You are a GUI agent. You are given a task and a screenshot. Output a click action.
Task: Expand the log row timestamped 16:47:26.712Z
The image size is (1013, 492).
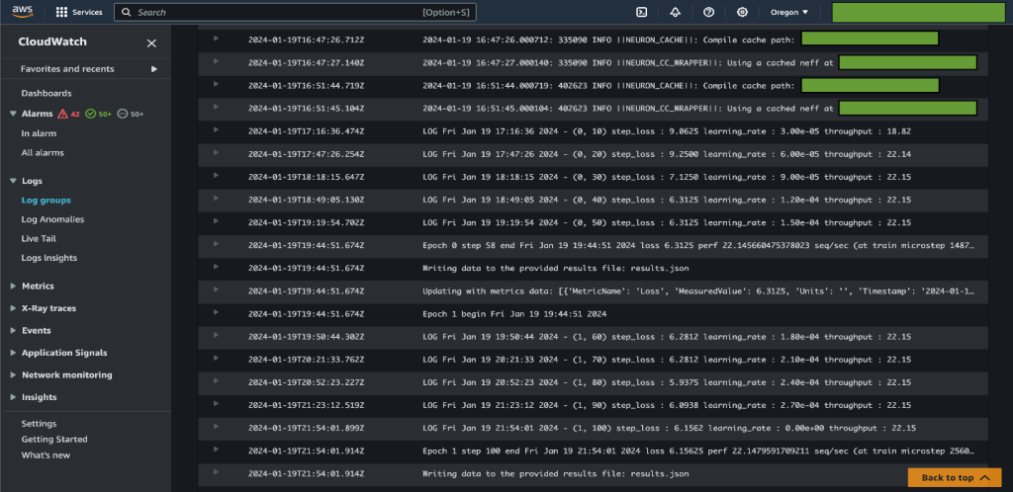click(216, 39)
